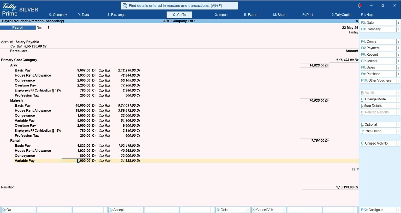Select the Salary Payable account name
Image resolution: width=401 pixels, height=213 pixels.
[x=27, y=42]
